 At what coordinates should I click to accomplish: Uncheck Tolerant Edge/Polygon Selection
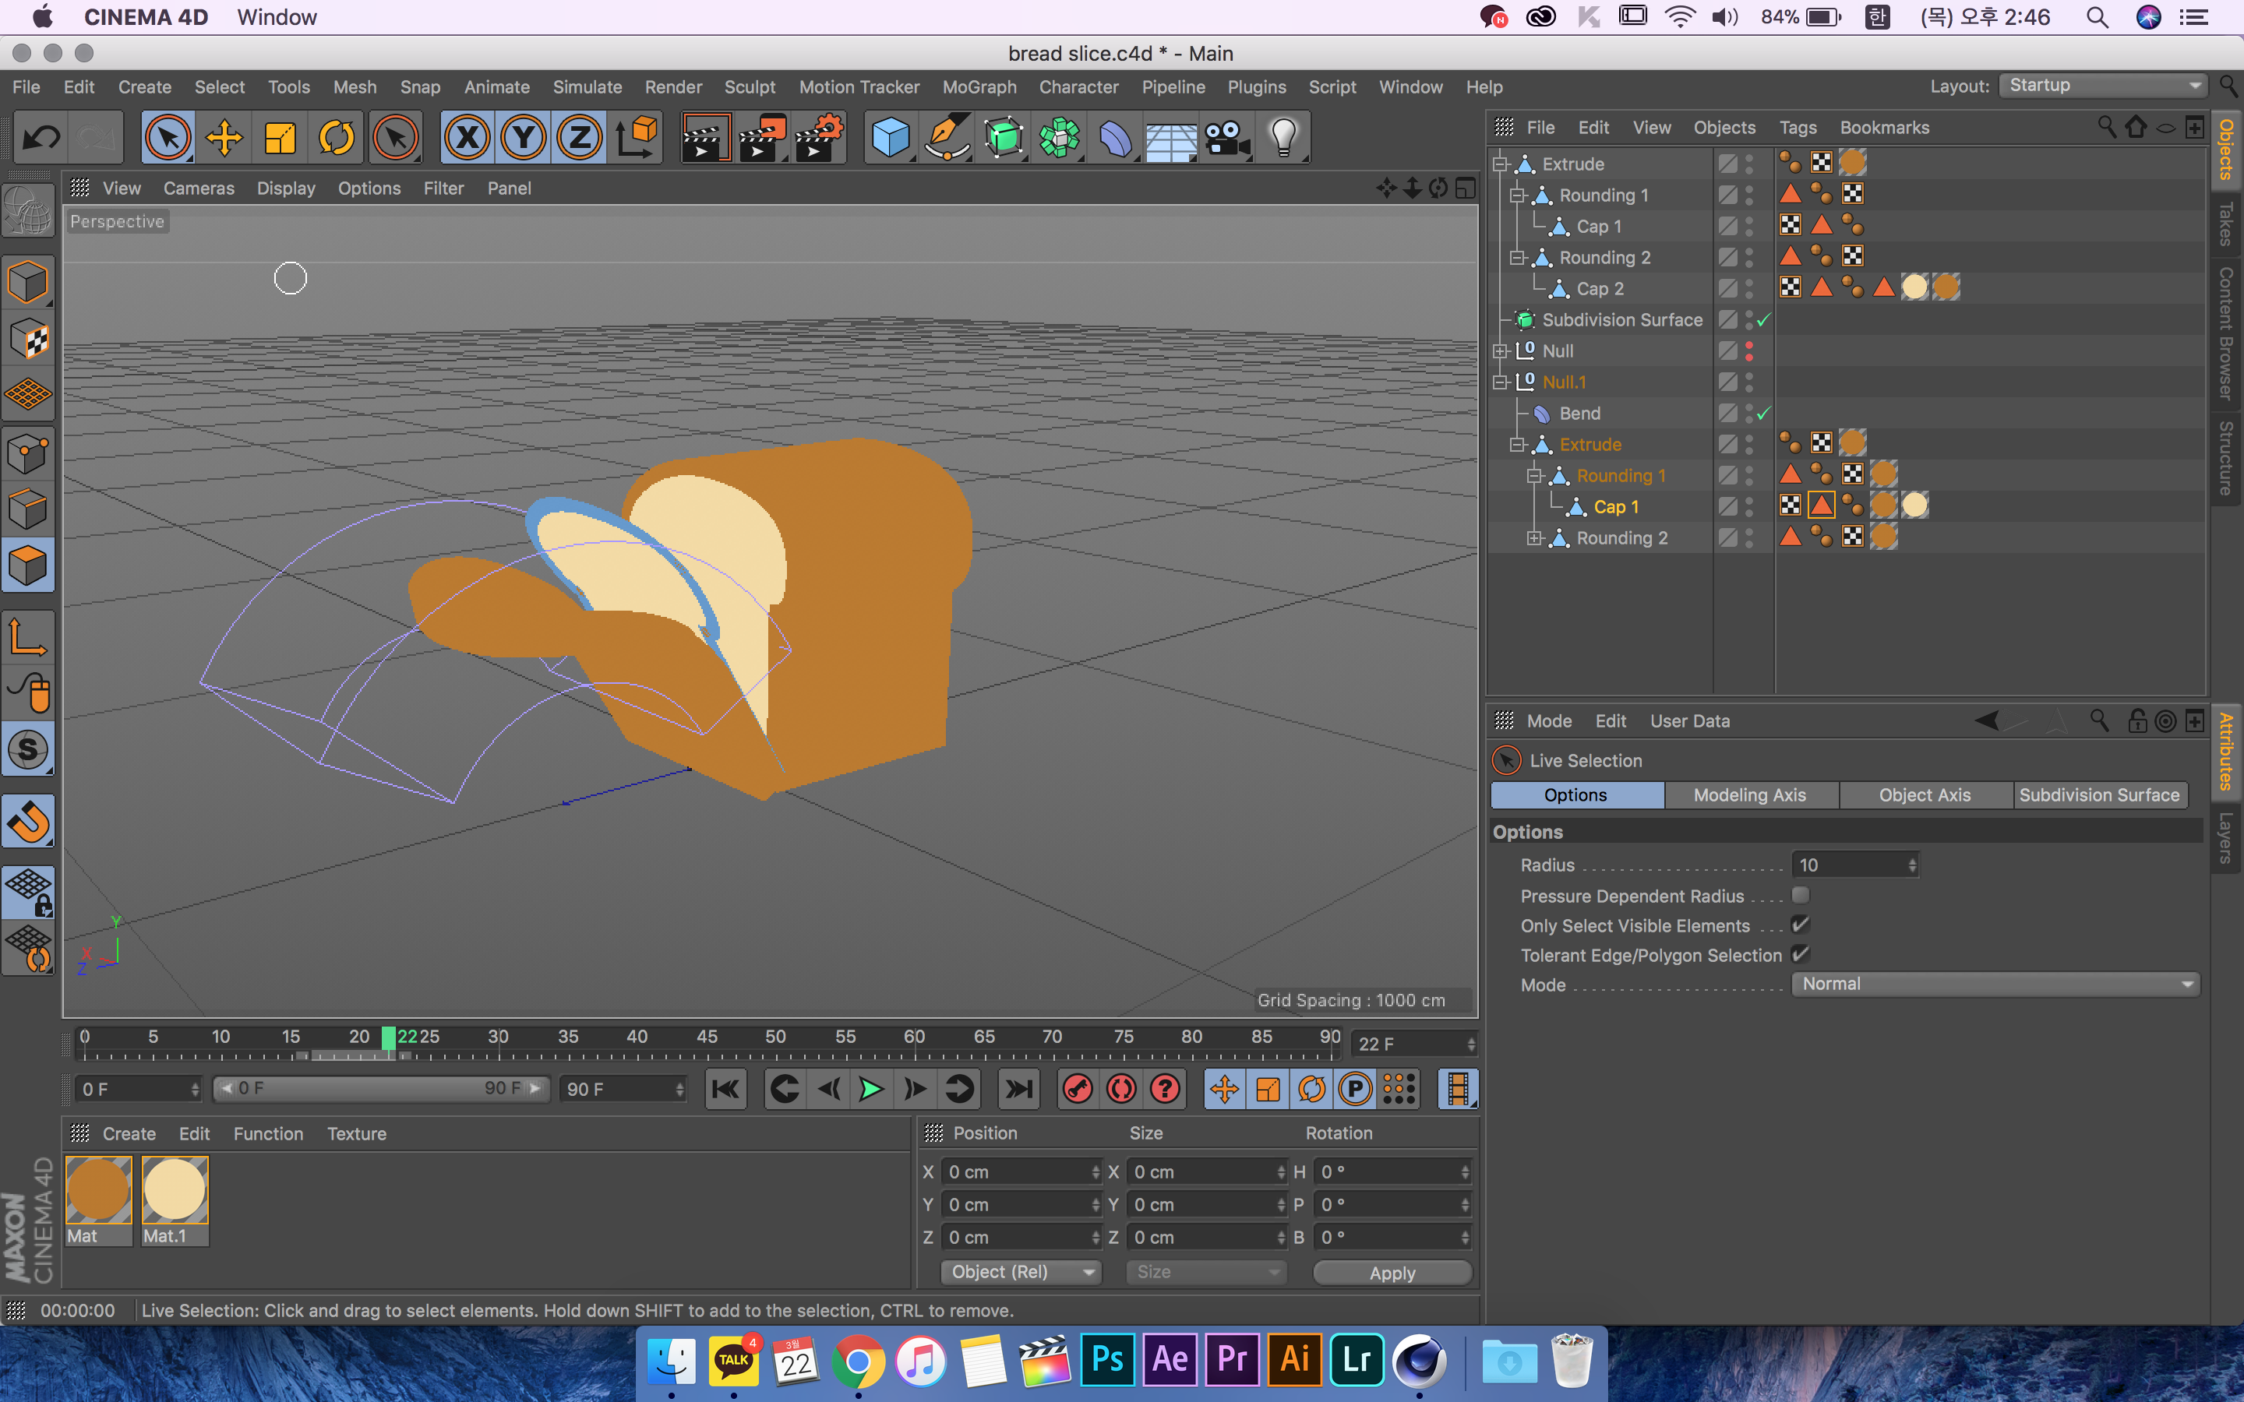coord(1801,954)
